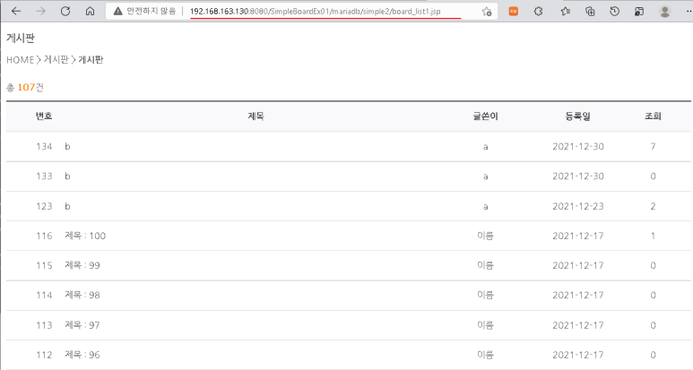
Task: Open post titled 제목 : 99
Action: pyautogui.click(x=82, y=265)
